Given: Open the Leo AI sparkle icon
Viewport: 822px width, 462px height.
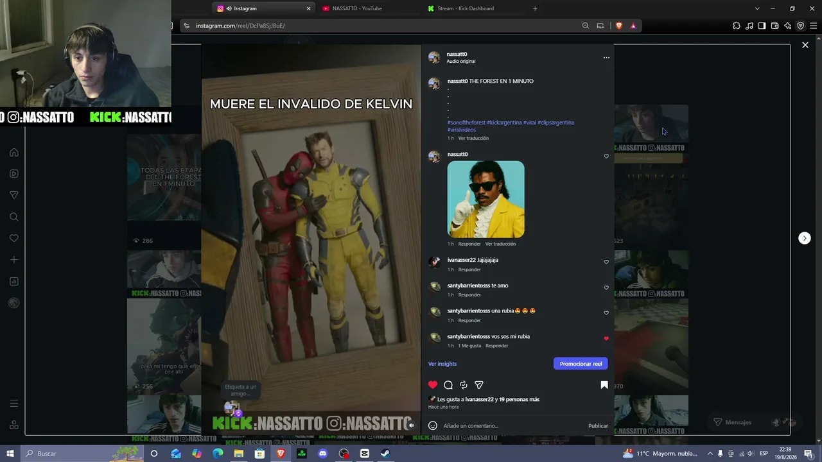Looking at the screenshot, I should click(788, 26).
